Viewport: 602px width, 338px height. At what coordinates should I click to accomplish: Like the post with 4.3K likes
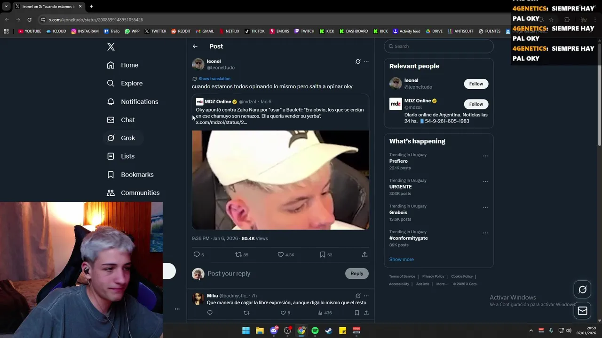pyautogui.click(x=280, y=254)
